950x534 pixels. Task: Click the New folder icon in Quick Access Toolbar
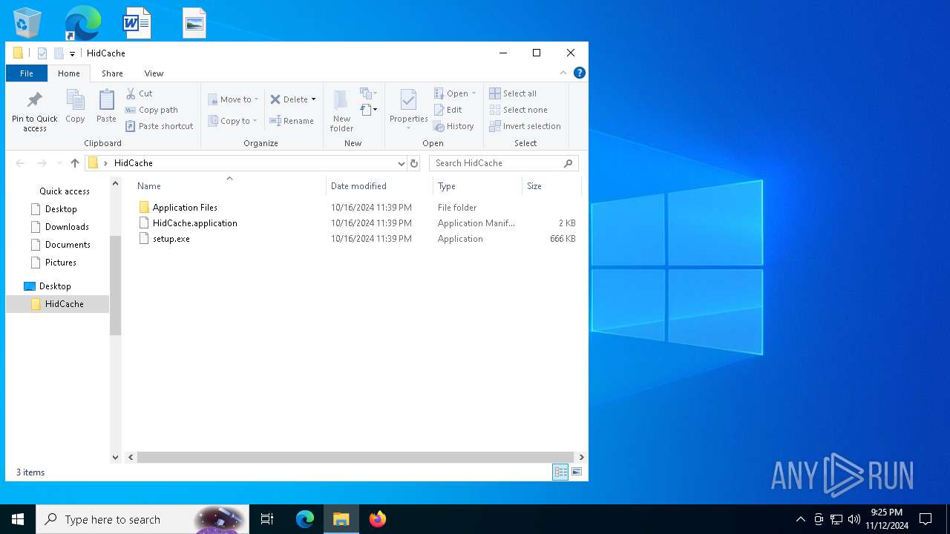coord(59,53)
